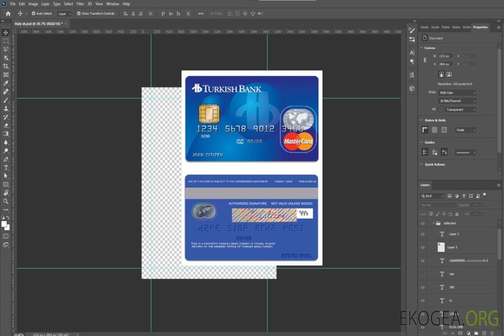Select the Zoom tool
Viewport: 504px width, 336px height.
point(6,201)
